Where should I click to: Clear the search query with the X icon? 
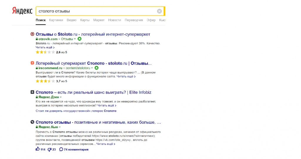[x=159, y=11]
